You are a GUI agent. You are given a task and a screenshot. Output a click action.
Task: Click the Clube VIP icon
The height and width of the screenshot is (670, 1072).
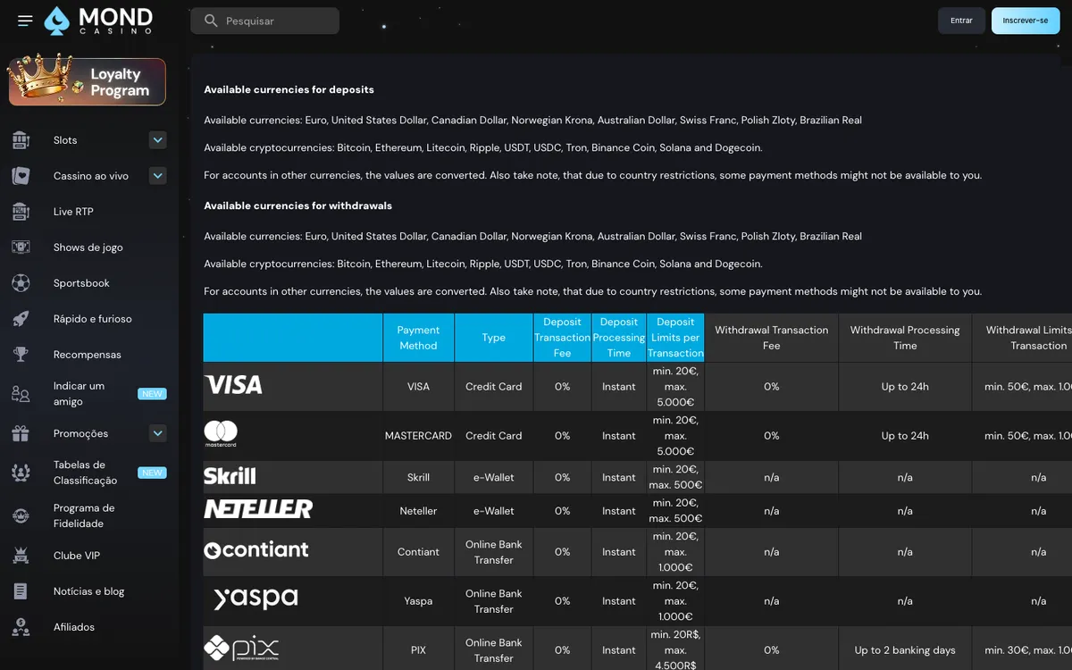21,556
